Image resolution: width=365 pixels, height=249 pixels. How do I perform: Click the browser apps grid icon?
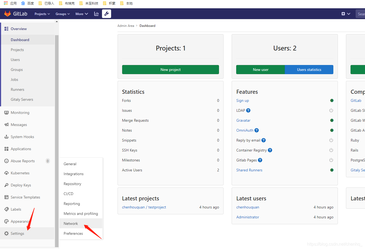(6, 3)
